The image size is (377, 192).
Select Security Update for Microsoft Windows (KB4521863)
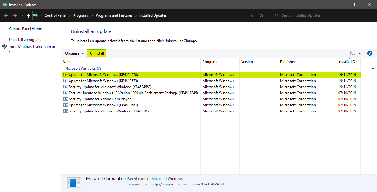211,111
